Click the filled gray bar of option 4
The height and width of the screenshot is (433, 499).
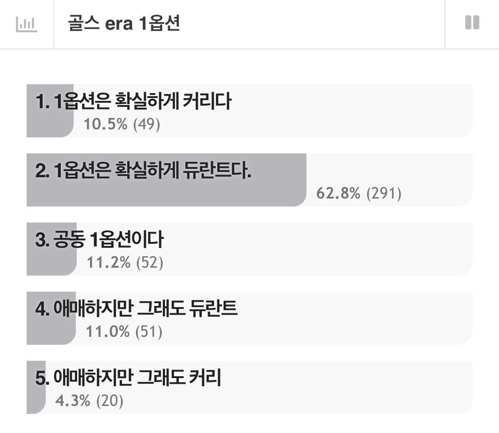click(51, 318)
